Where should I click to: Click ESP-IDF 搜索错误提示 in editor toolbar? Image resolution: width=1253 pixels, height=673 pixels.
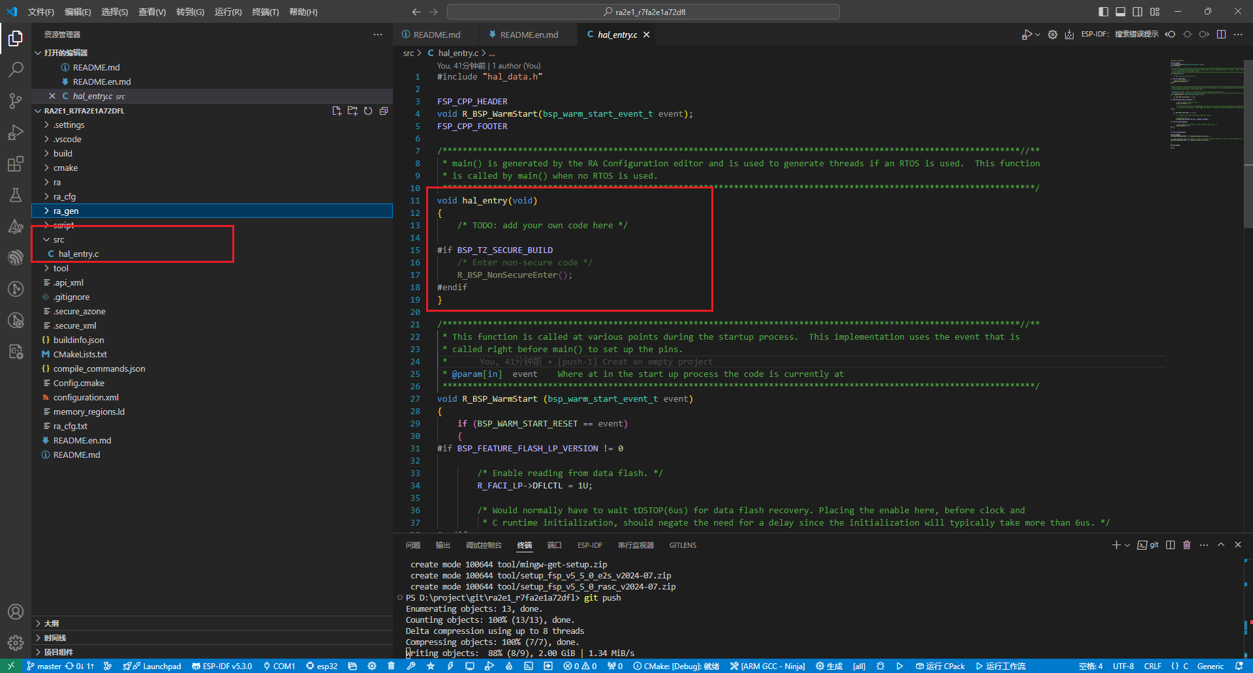[1120, 35]
